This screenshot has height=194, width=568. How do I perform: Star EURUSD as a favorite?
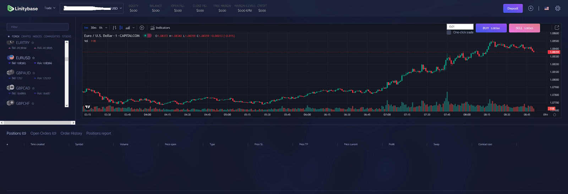coord(34,58)
